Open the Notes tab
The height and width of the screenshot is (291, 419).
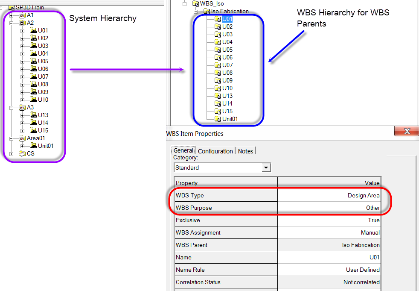tap(246, 151)
